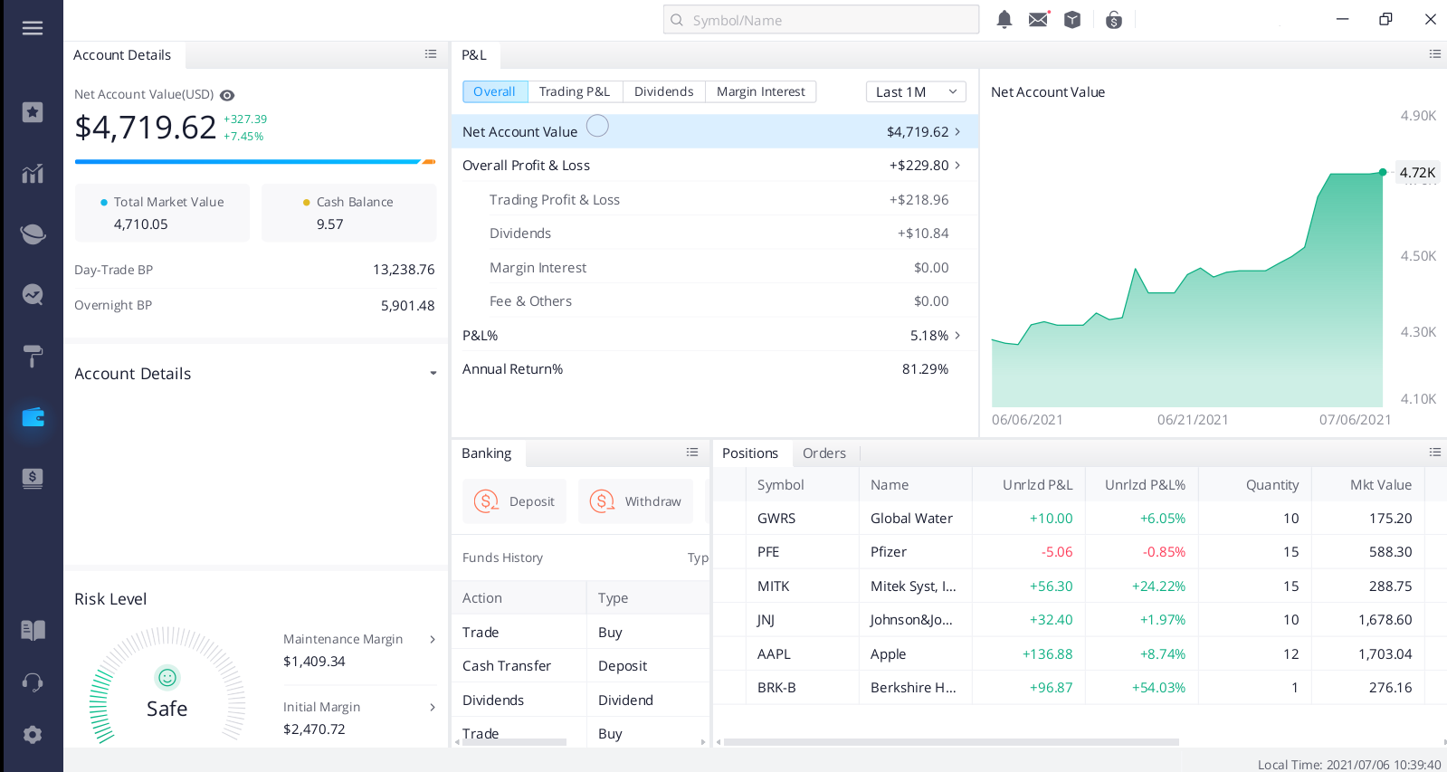The height and width of the screenshot is (772, 1447).
Task: Open the Last 1M period dropdown
Action: pos(916,91)
